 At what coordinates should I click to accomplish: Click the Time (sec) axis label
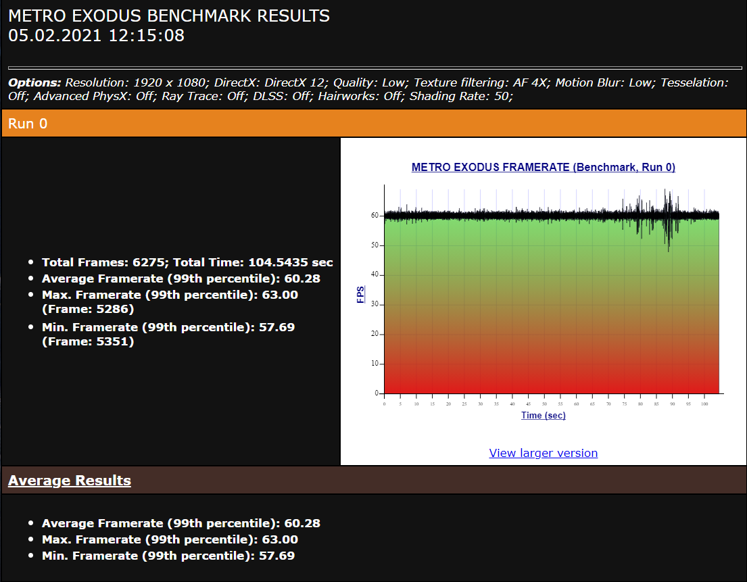tap(543, 415)
